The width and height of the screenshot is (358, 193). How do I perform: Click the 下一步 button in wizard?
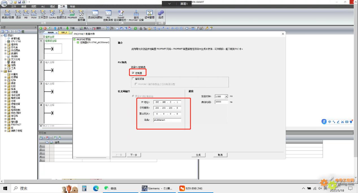click(134, 155)
